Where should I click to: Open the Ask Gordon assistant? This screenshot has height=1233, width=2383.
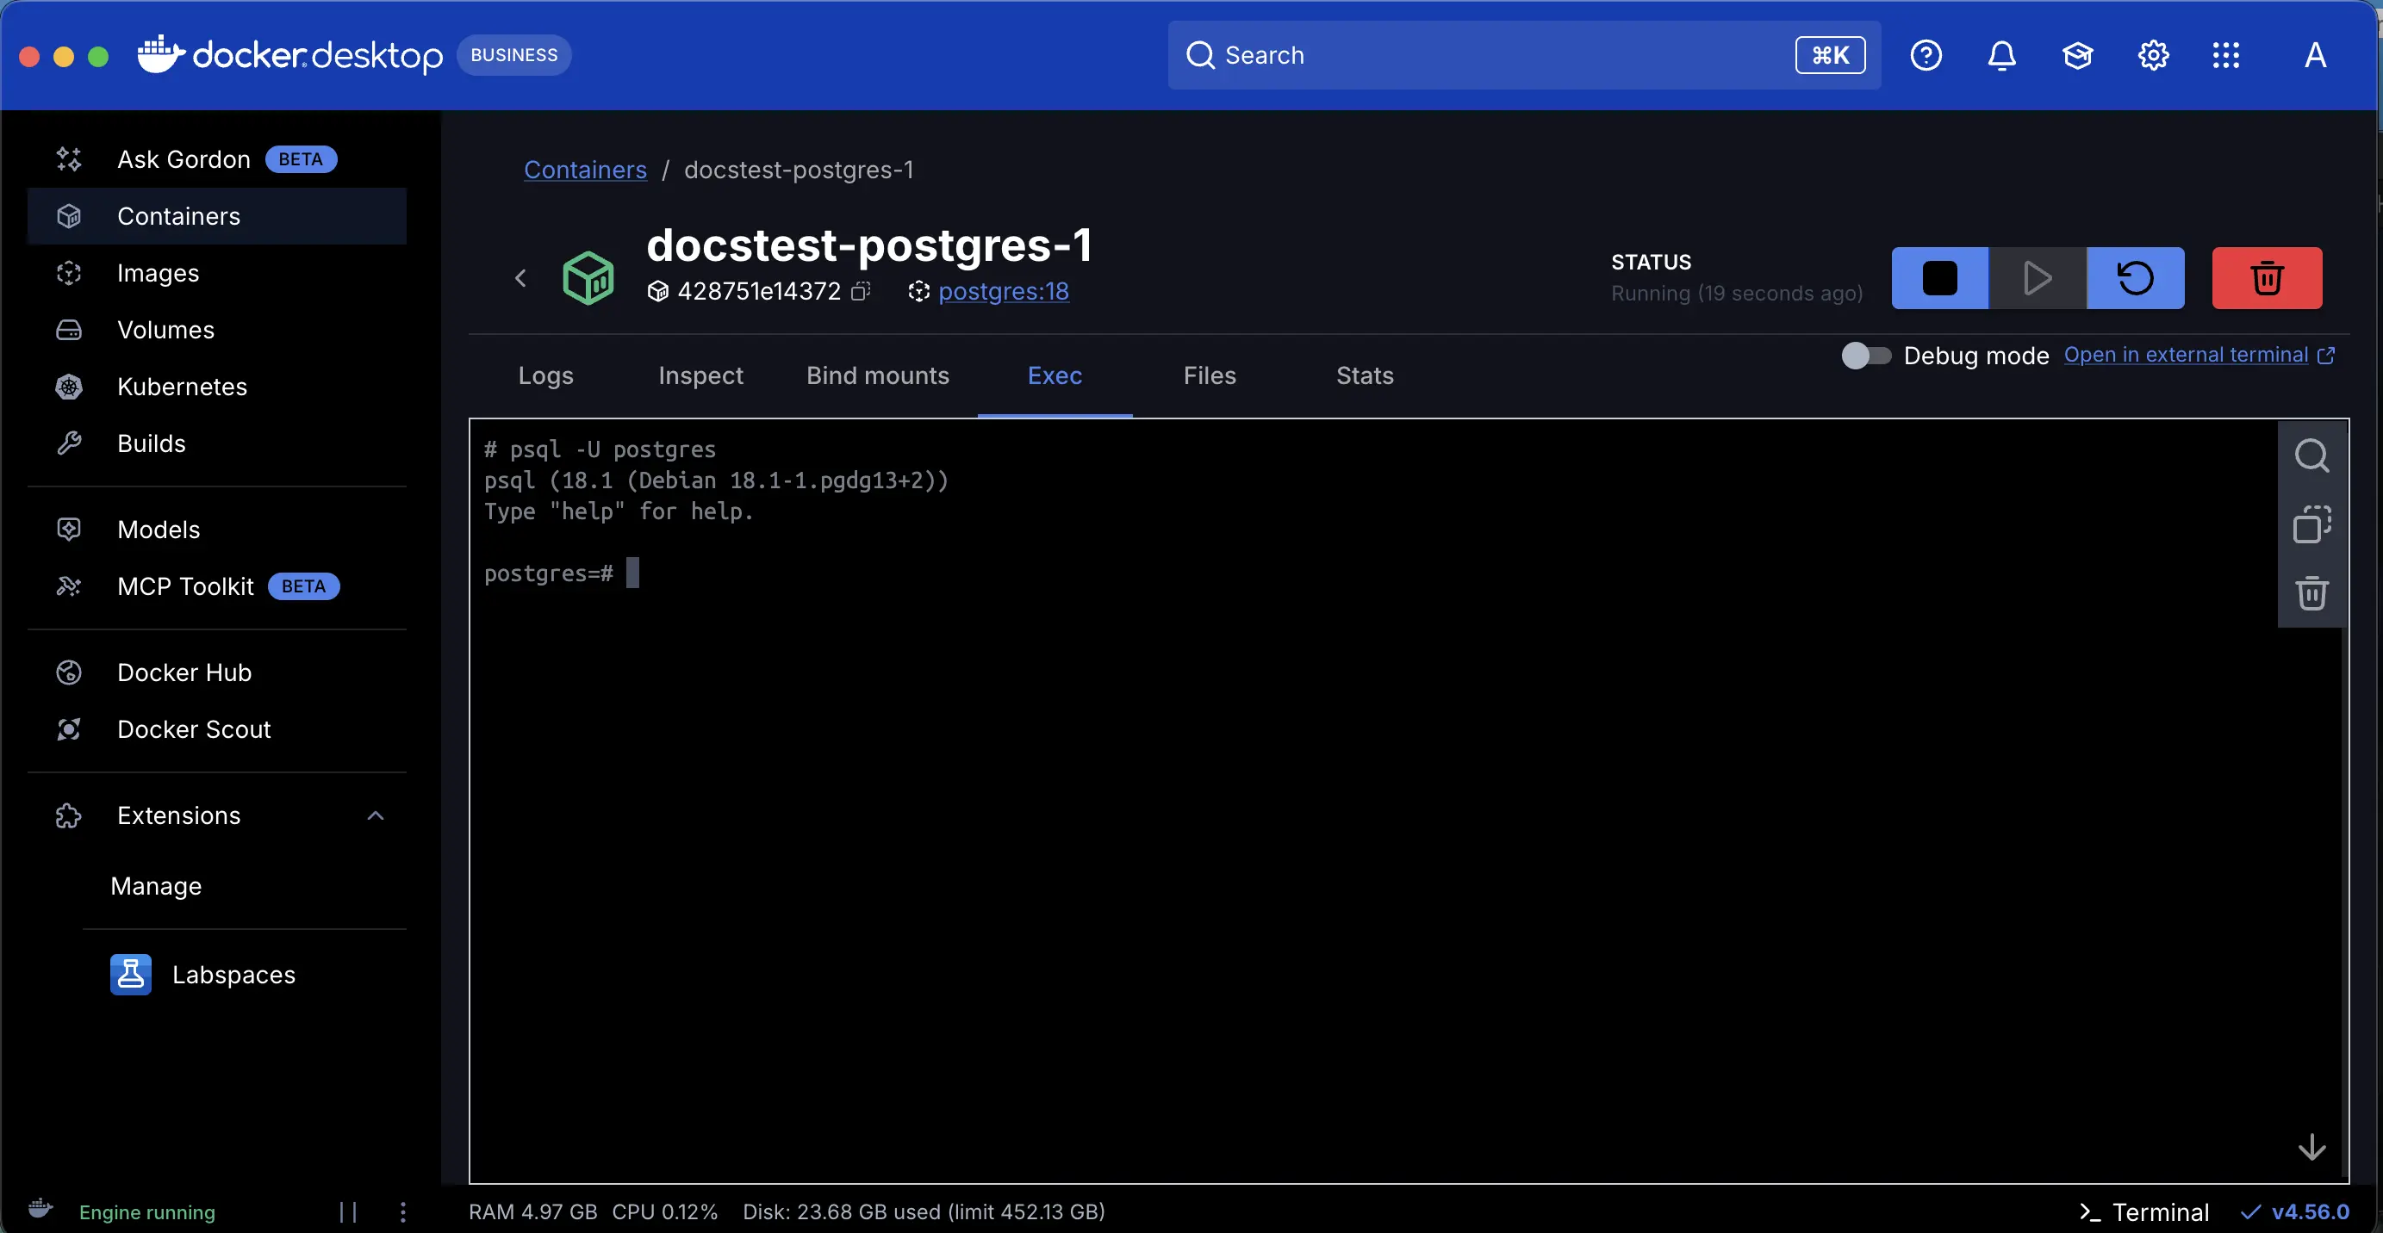[183, 158]
